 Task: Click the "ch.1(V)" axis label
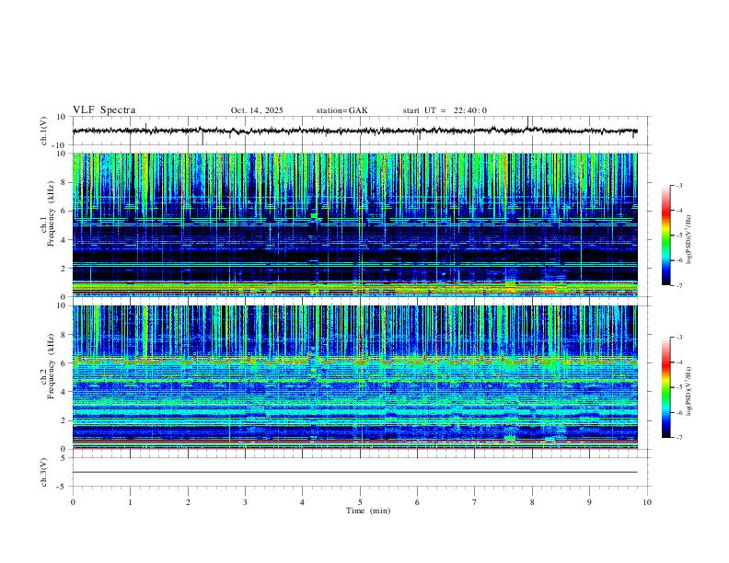(x=43, y=131)
